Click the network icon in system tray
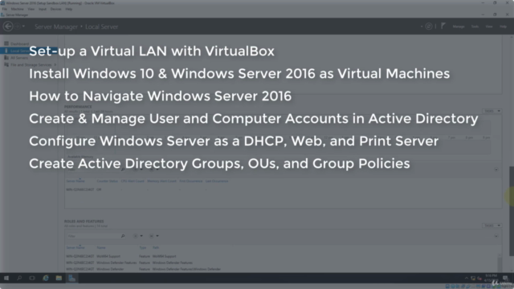This screenshot has width=514, height=289. [x=473, y=279]
